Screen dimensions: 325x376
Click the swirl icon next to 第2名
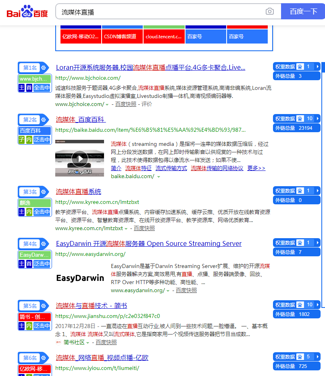[44, 120]
